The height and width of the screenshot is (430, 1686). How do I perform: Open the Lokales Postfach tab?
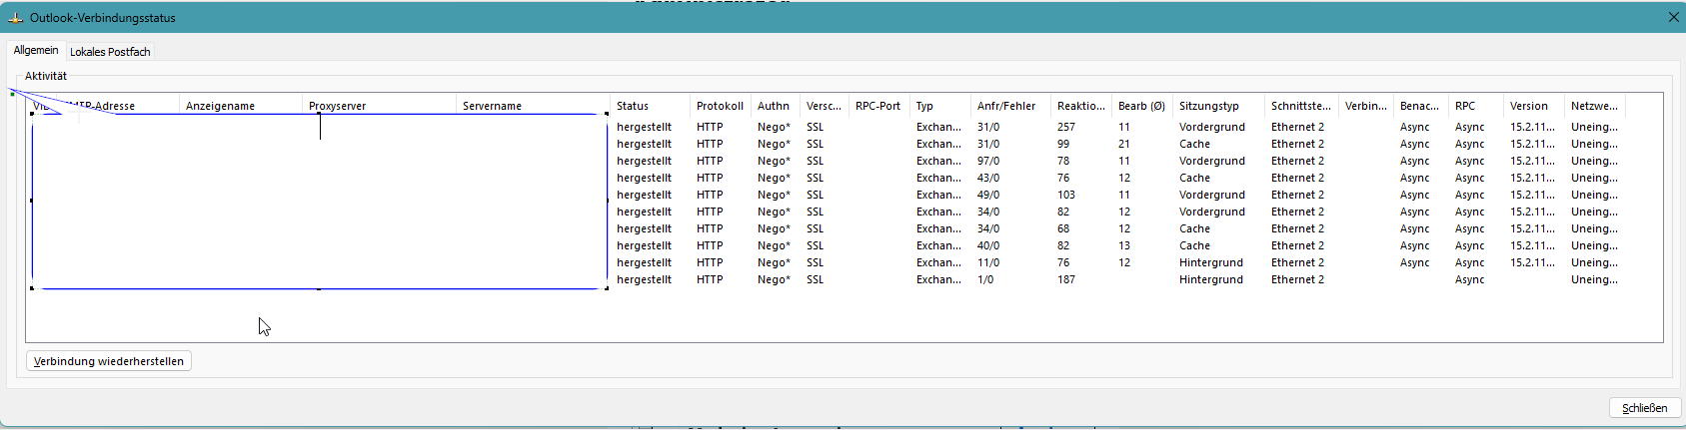click(110, 51)
